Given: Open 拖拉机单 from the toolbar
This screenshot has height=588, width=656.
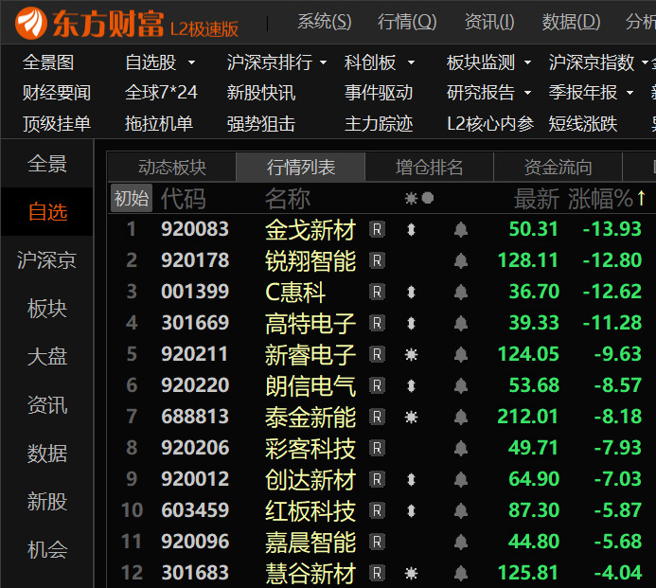Looking at the screenshot, I should point(159,124).
